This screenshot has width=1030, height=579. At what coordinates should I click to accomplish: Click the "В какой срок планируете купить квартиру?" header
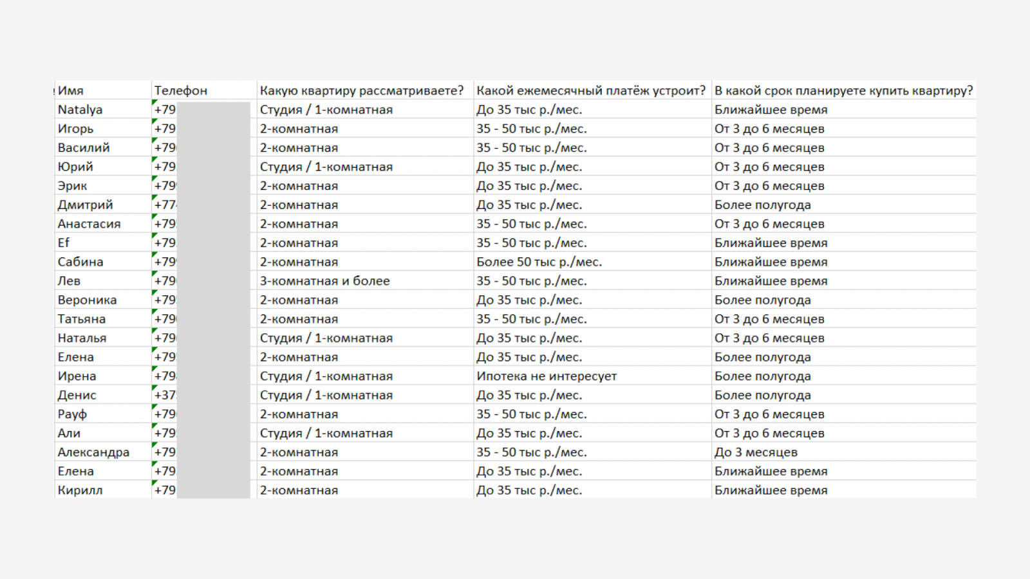pos(843,91)
